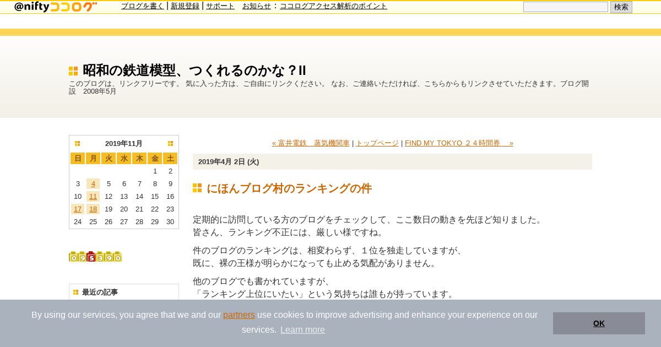
Task: Open cookie notice partners link
Action: (239, 315)
